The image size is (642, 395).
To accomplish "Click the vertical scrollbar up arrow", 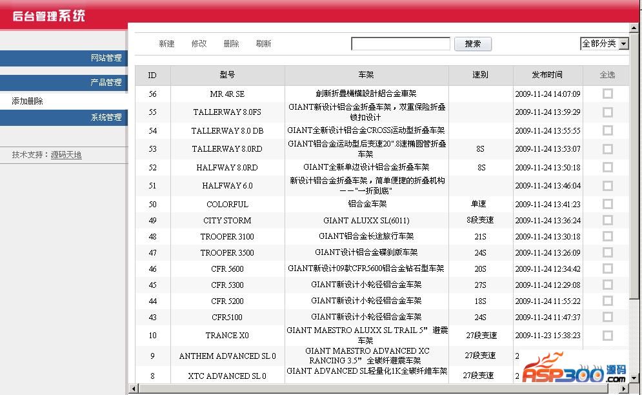I will coord(634,28).
